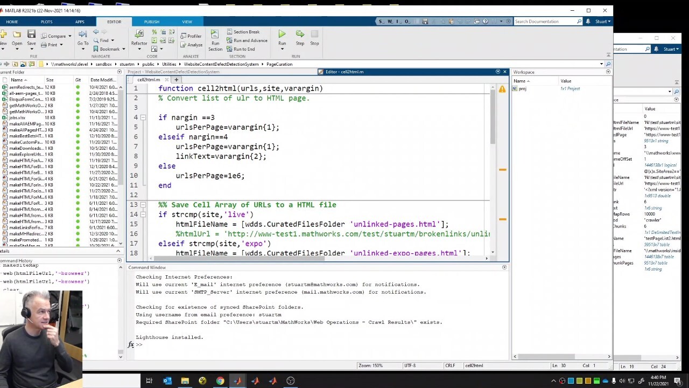The image size is (689, 388).
Task: Click the orange code warning indicator
Action: click(x=502, y=89)
